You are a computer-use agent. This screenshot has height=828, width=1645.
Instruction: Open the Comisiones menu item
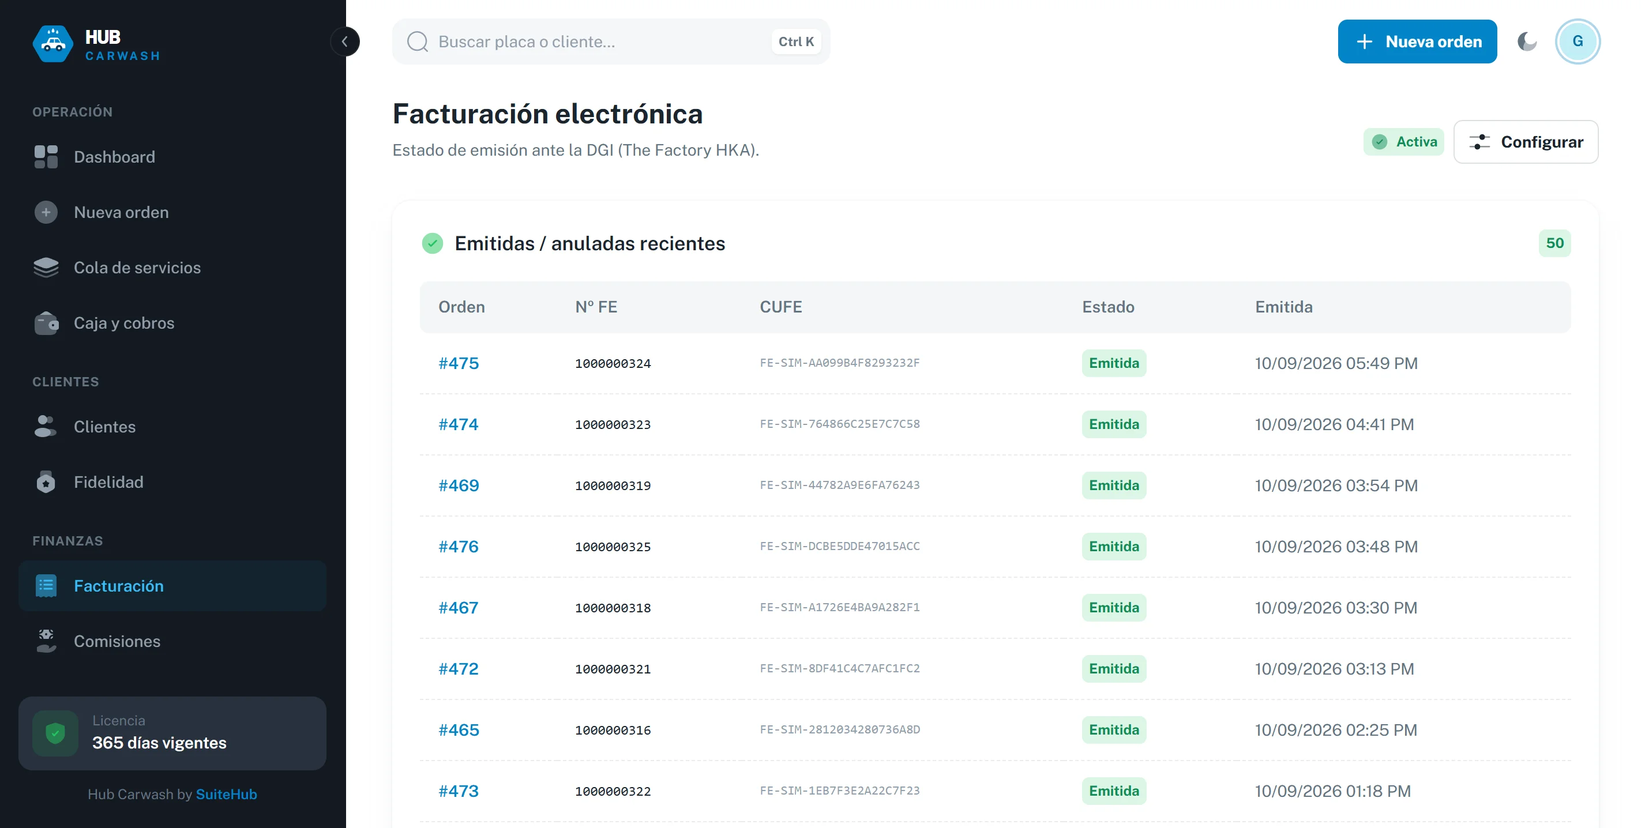(x=172, y=641)
